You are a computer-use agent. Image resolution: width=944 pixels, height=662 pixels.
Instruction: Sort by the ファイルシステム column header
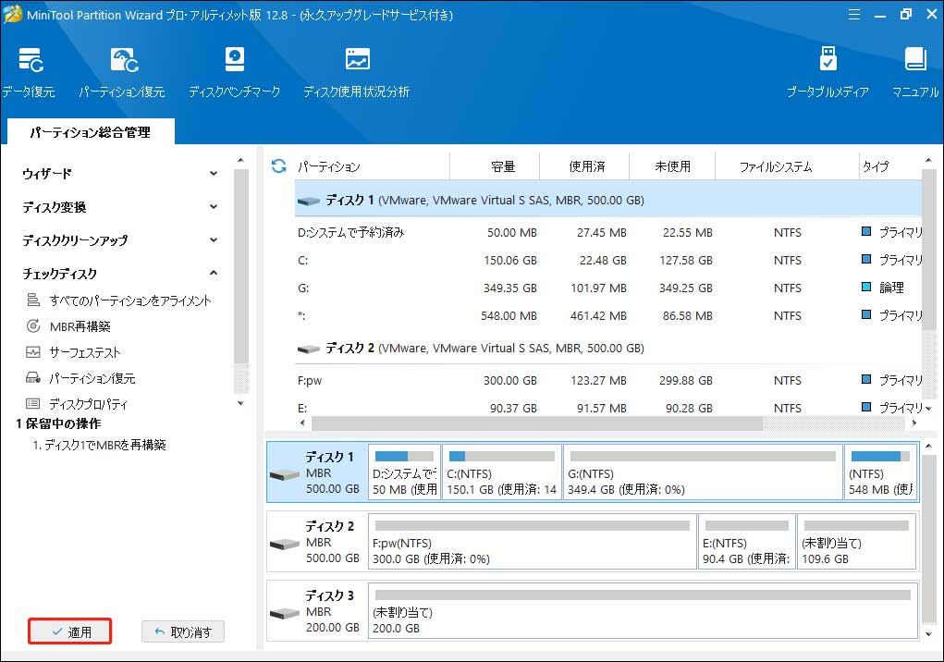tap(776, 166)
